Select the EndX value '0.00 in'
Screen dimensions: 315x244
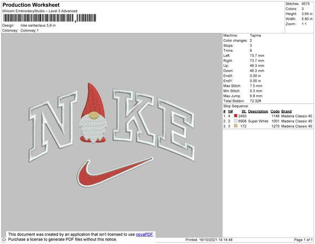click(x=255, y=76)
